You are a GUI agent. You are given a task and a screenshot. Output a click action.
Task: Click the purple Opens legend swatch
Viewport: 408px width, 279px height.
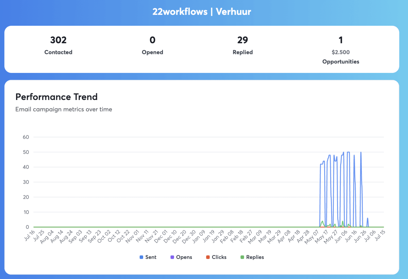(172, 257)
